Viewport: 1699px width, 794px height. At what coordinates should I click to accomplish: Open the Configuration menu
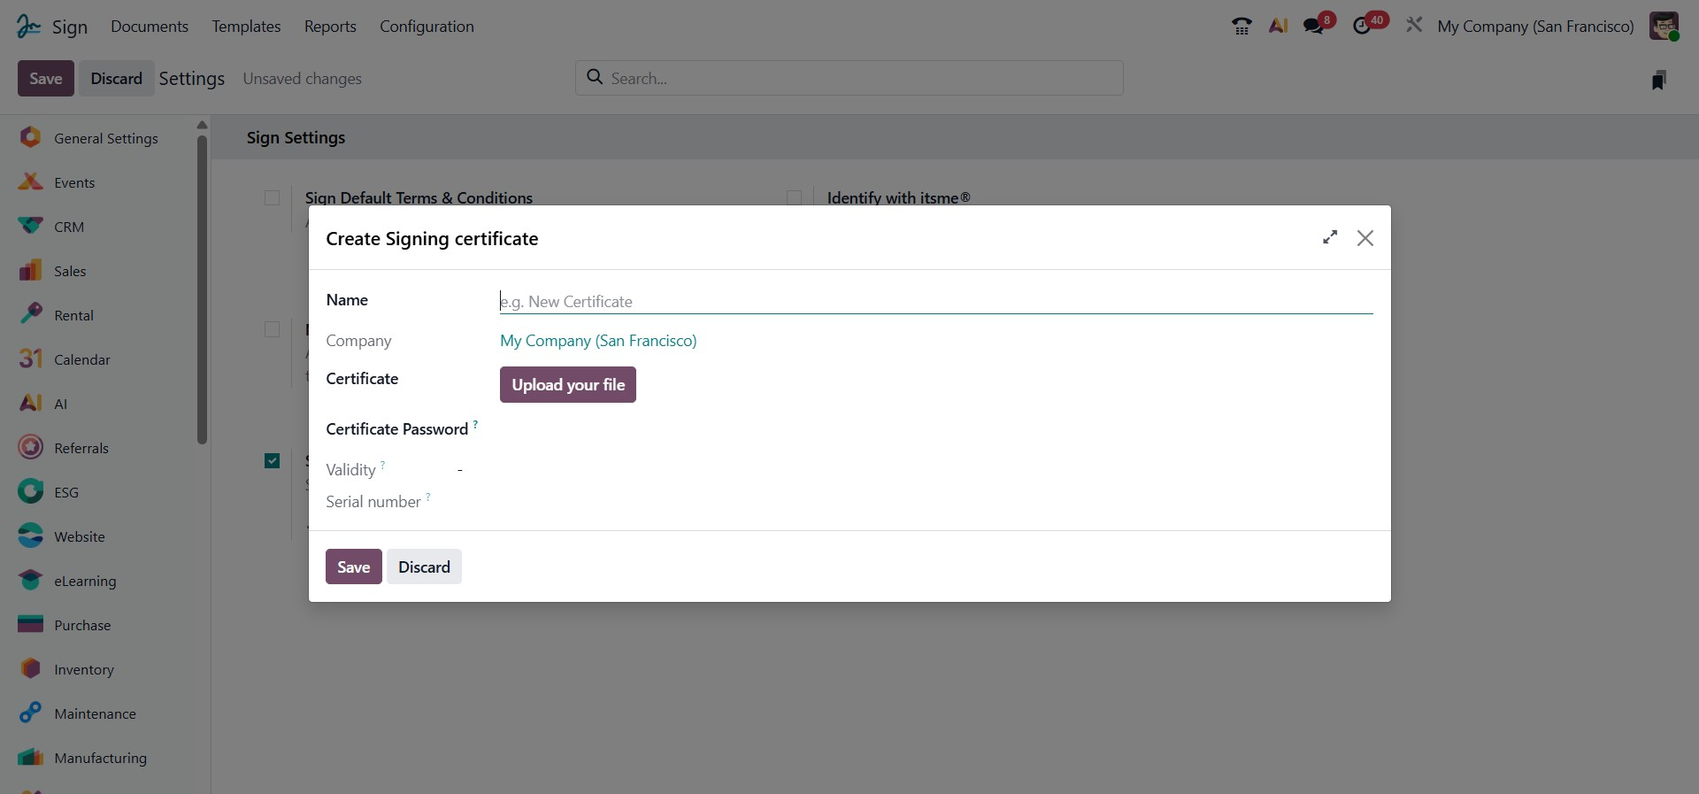tap(427, 27)
